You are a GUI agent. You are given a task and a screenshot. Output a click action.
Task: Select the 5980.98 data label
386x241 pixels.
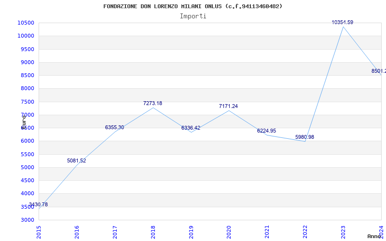pos(305,137)
